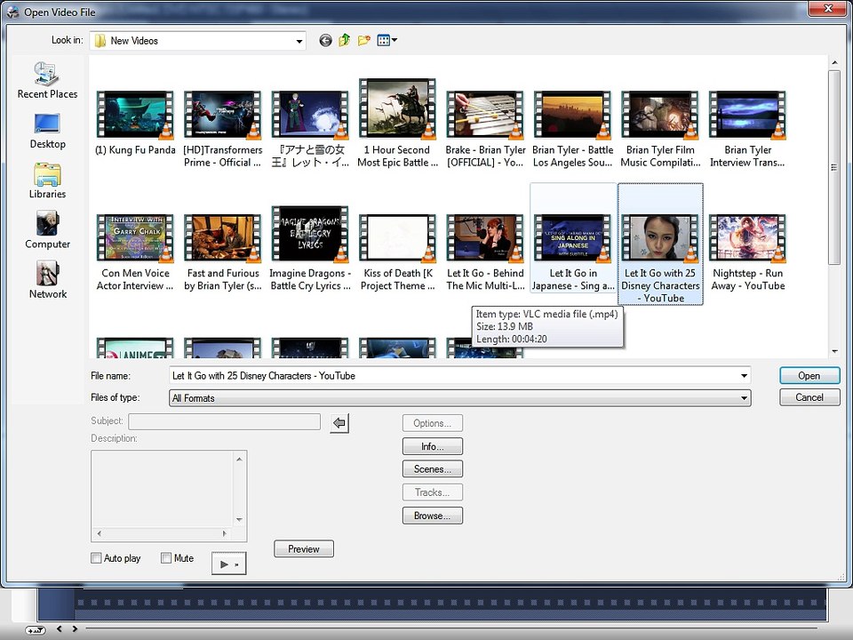Select Imagine Dragons Battle Cry Lyrics video
The width and height of the screenshot is (853, 640).
tap(310, 249)
